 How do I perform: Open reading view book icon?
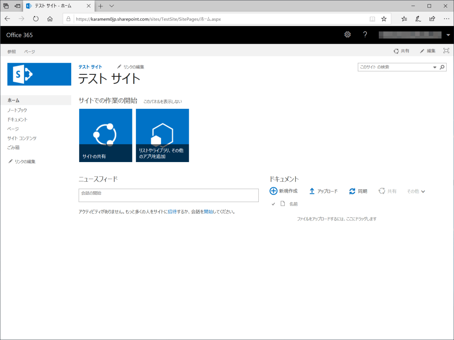[372, 19]
